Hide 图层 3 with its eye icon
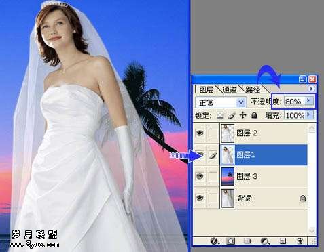Image resolution: width=324 pixels, height=252 pixels. 200,176
